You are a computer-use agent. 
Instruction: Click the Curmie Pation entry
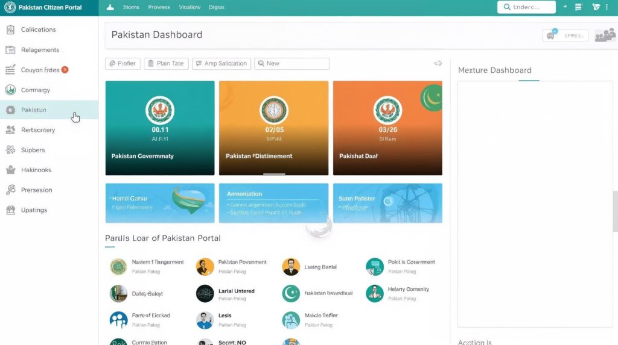(150, 342)
